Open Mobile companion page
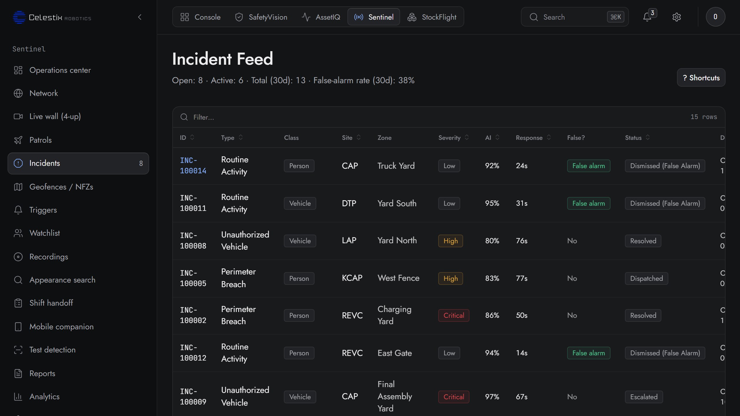 (78, 327)
